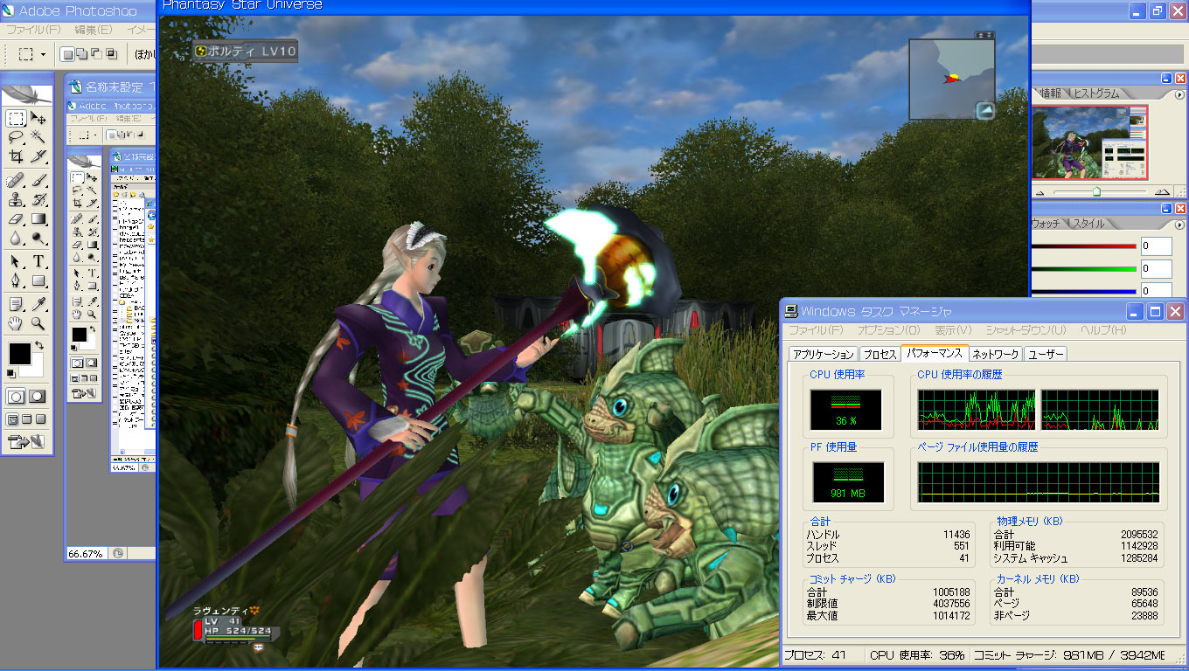
Task: Click the foreground color black swatch
Action: pos(21,355)
